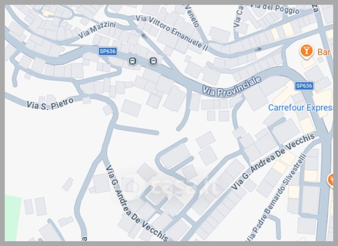Click the orange restaurant fork marker

pyautogui.click(x=330, y=180)
